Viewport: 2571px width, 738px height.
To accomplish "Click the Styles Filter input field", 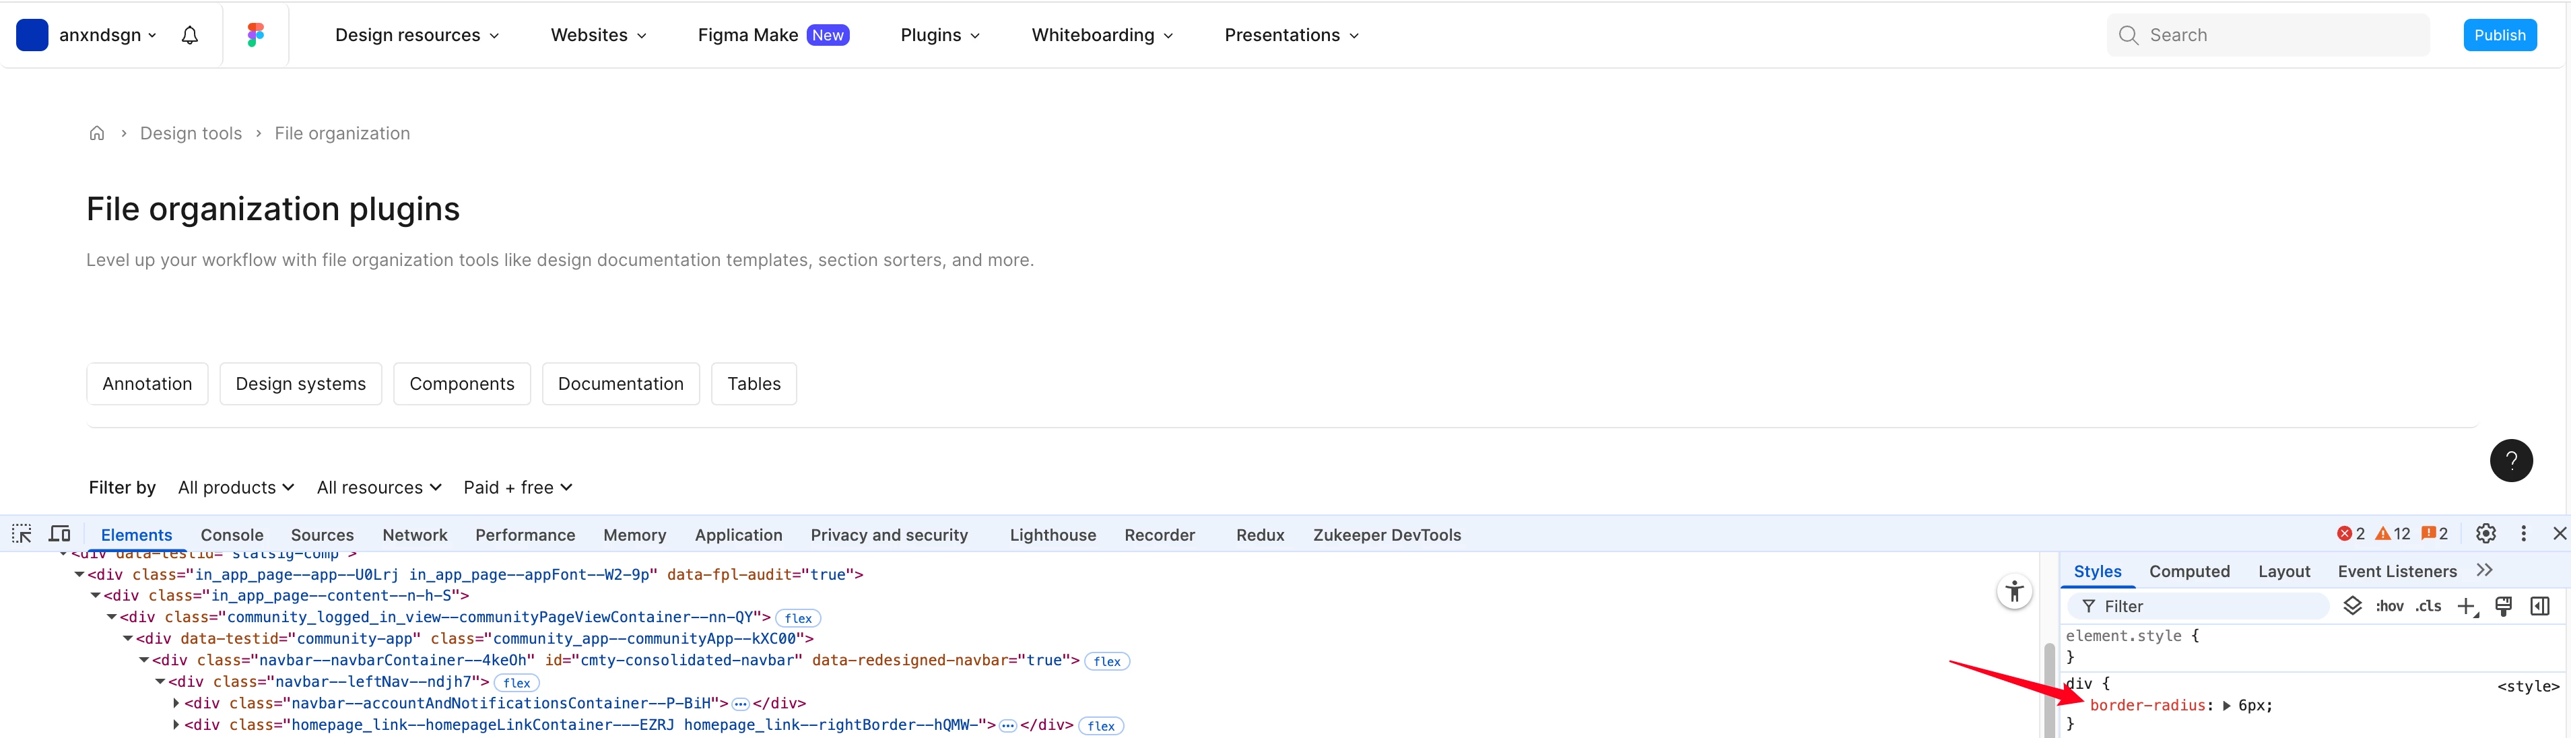I will point(2198,606).
